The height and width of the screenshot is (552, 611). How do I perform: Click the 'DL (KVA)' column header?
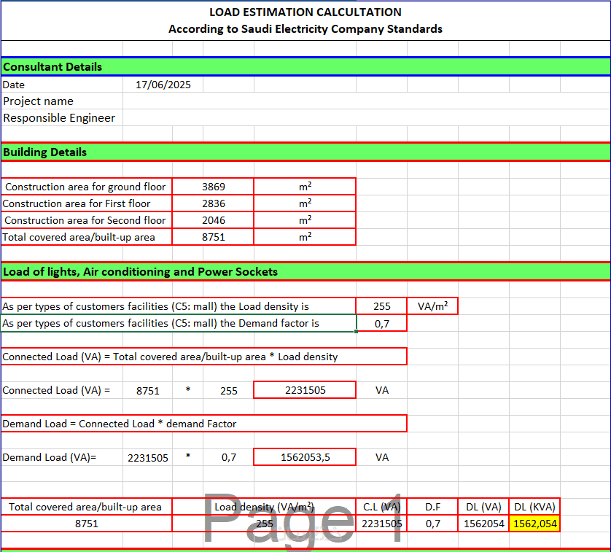click(x=534, y=507)
